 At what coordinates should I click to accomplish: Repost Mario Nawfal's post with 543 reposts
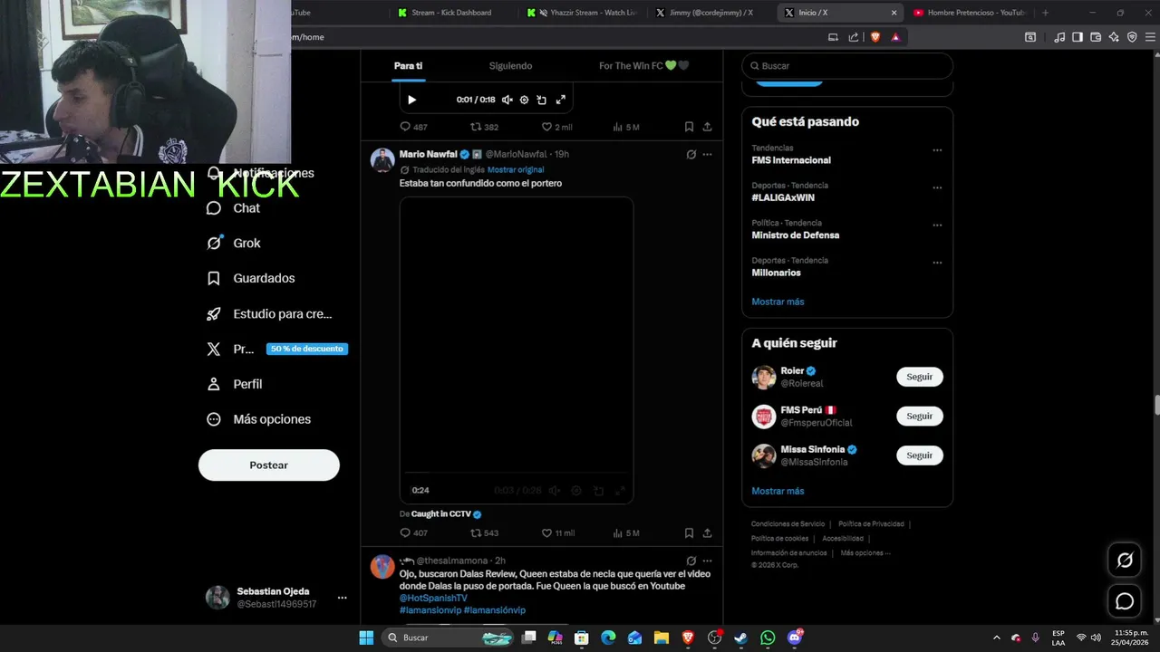coord(484,532)
